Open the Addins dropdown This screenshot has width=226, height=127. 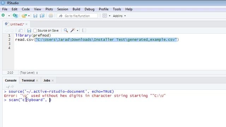[x=119, y=16]
